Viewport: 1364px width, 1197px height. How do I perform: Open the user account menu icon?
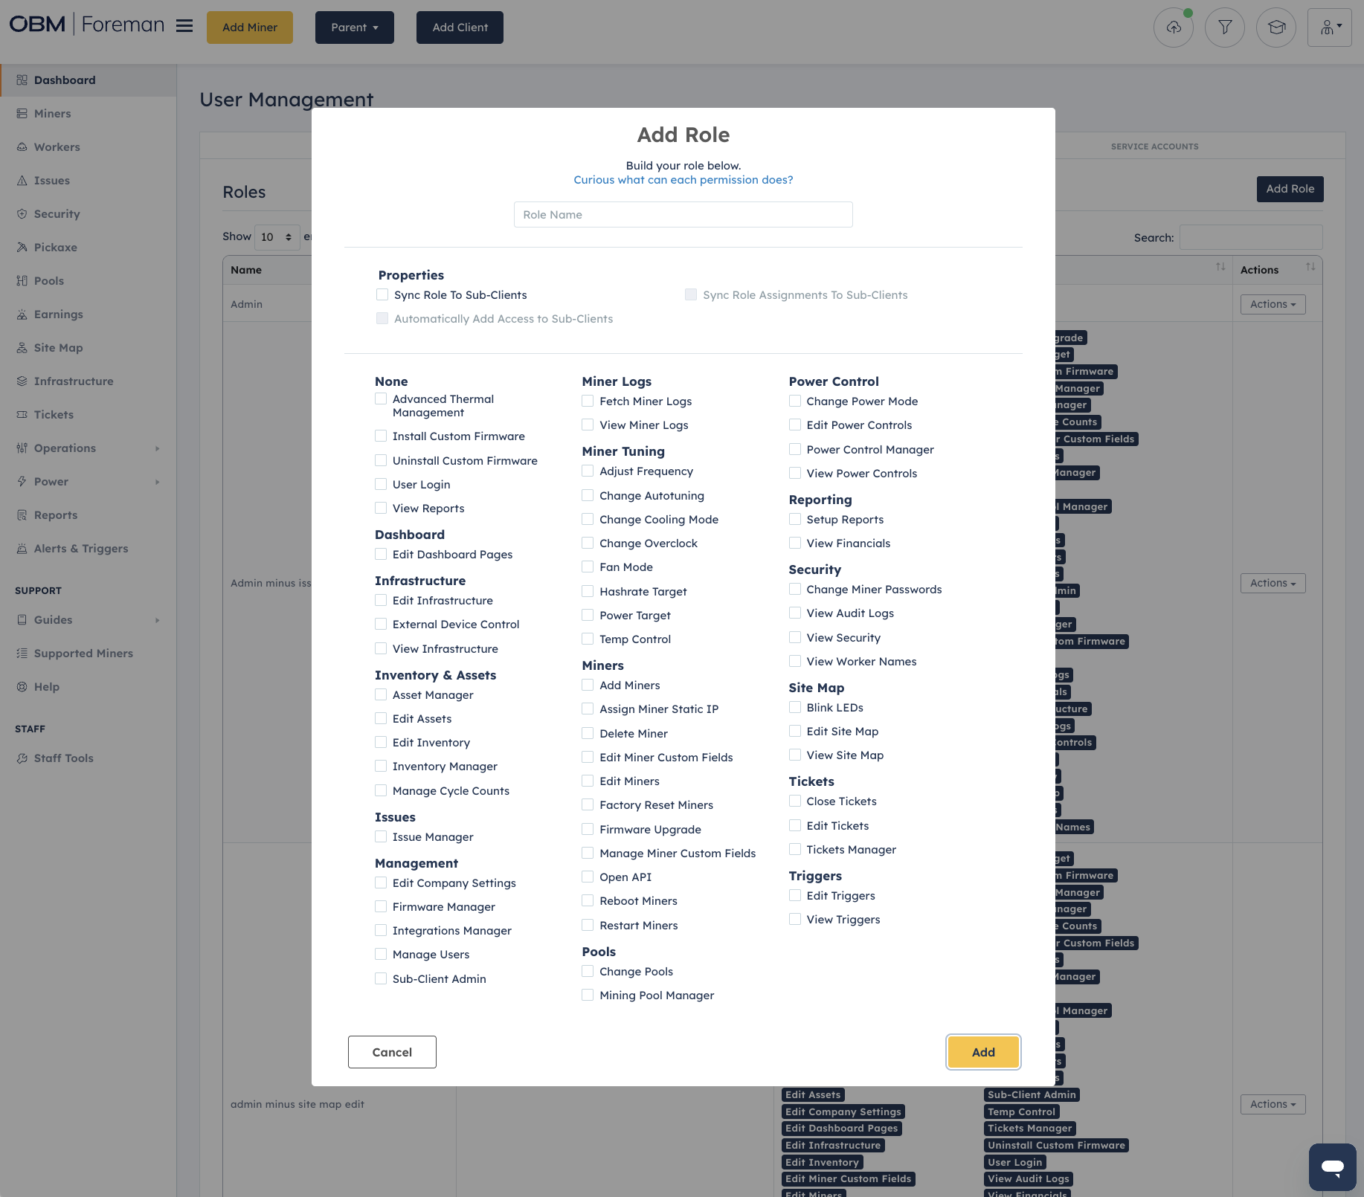coord(1330,28)
